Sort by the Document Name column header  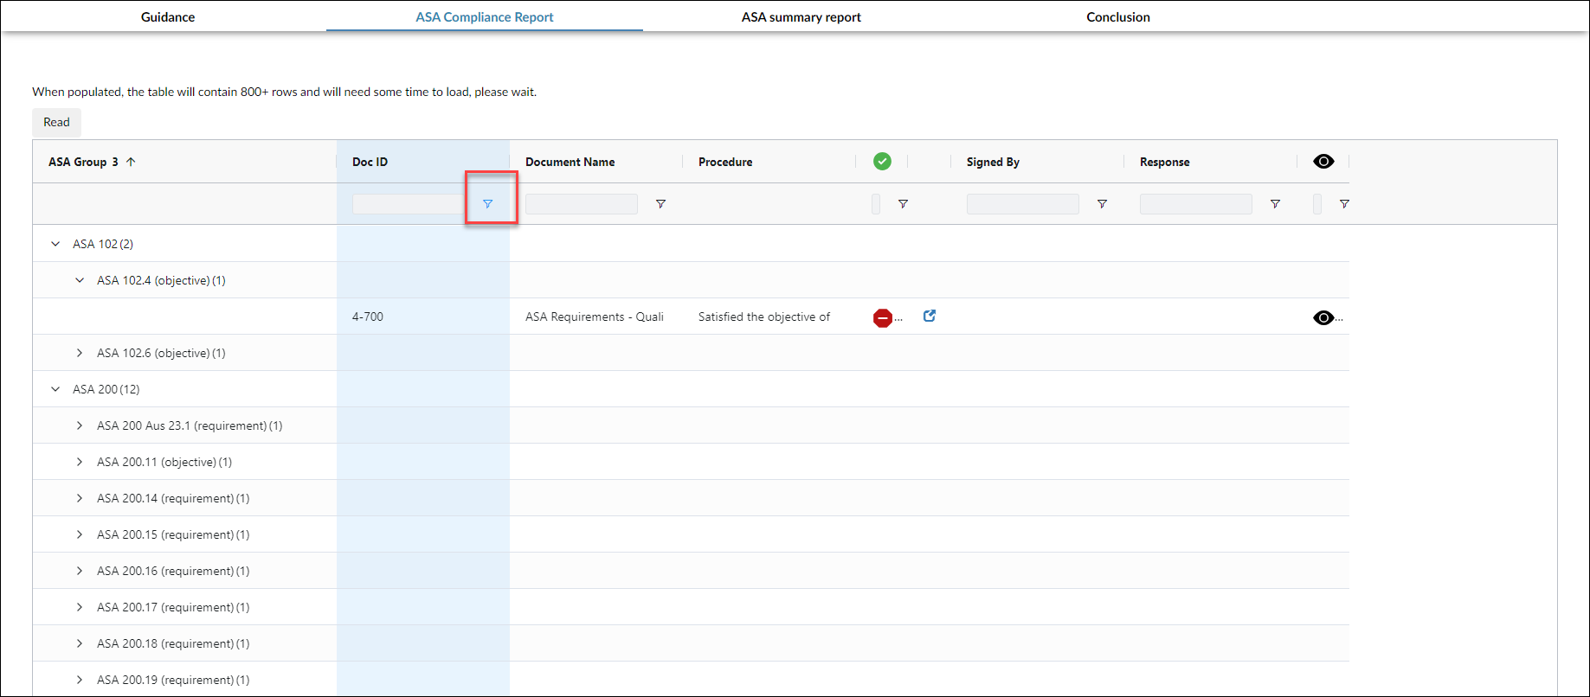coord(570,162)
